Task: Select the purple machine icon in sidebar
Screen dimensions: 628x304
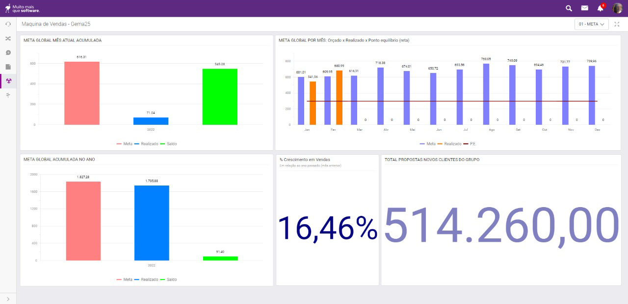Action: pos(8,81)
